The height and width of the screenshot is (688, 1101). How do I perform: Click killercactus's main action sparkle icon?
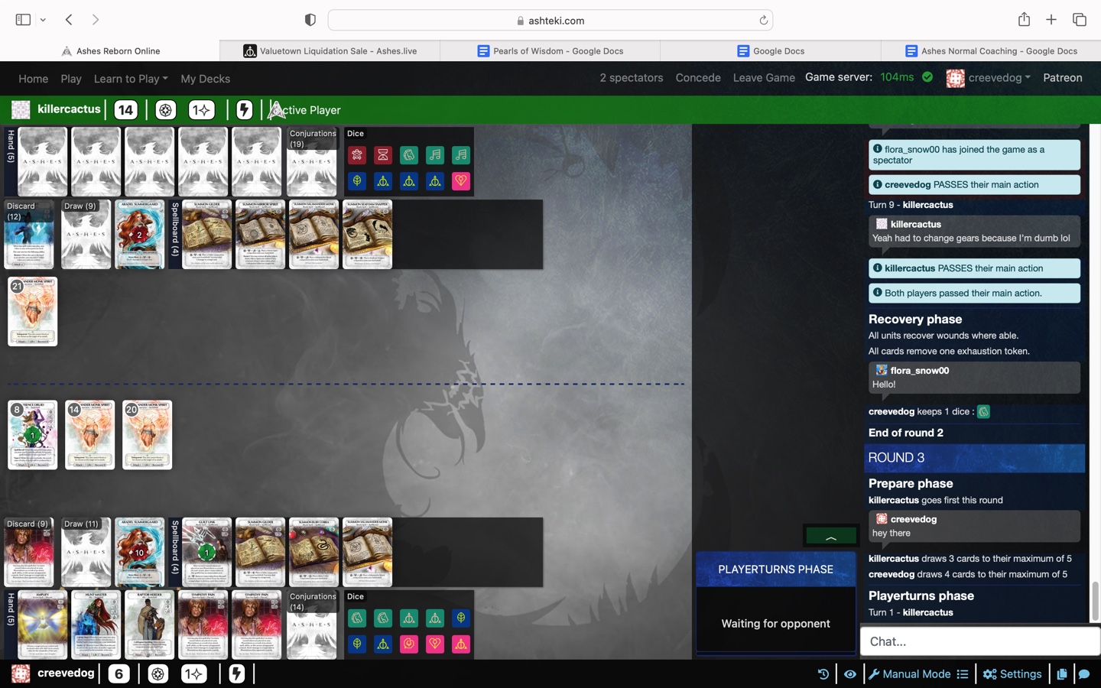[201, 110]
